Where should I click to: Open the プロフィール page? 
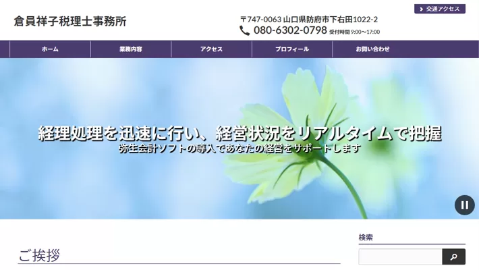(x=292, y=49)
